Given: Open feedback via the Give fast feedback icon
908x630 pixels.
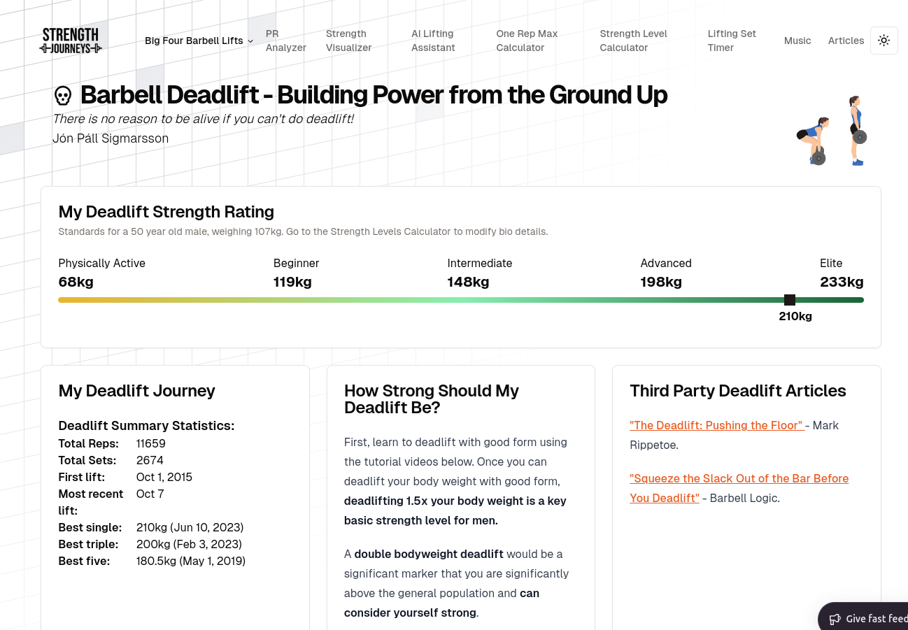Looking at the screenshot, I should (x=835, y=619).
